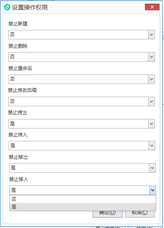This screenshot has width=164, height=228.
Task: Expand the 禁止移出 dropdown arrow
Action: [x=152, y=168]
